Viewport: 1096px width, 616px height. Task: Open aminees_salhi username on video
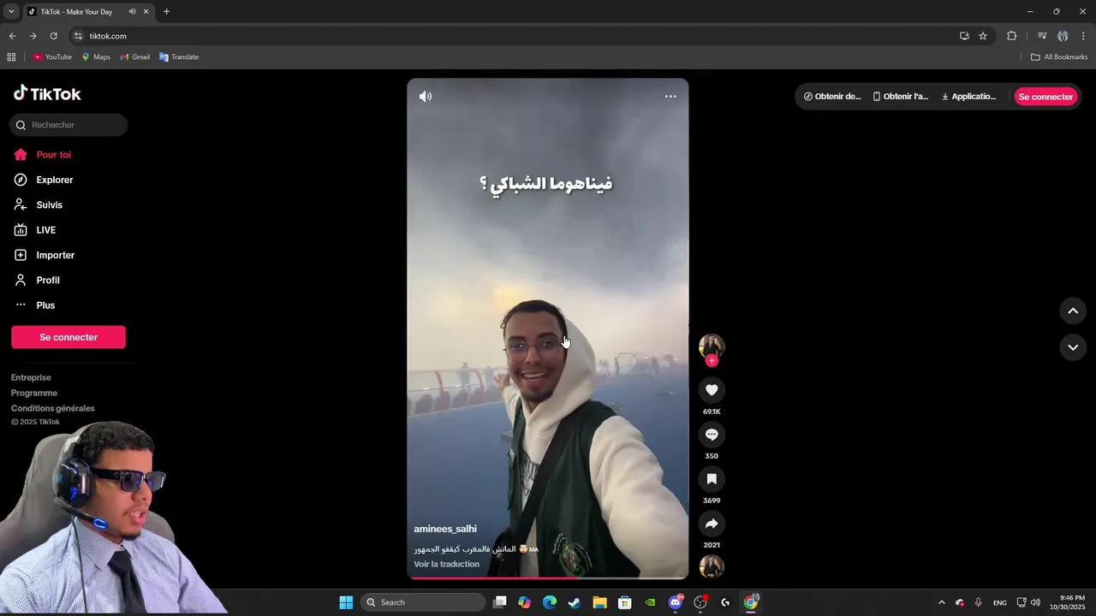tap(445, 529)
